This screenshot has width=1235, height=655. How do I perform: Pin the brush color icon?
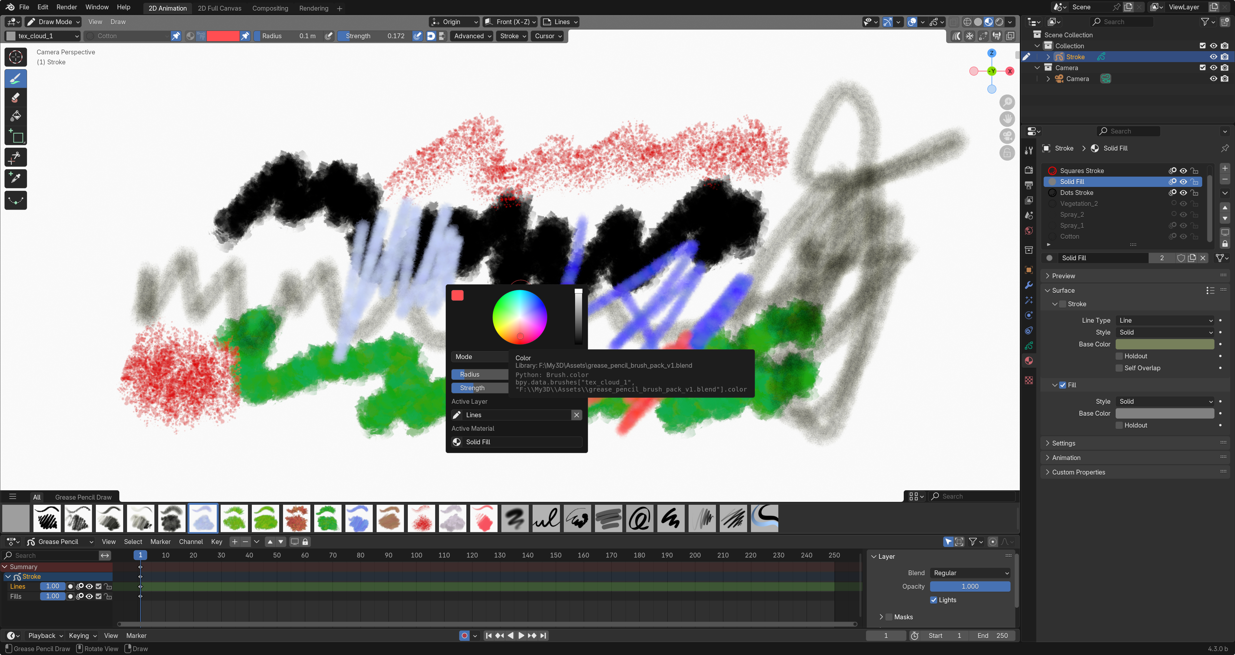245,36
